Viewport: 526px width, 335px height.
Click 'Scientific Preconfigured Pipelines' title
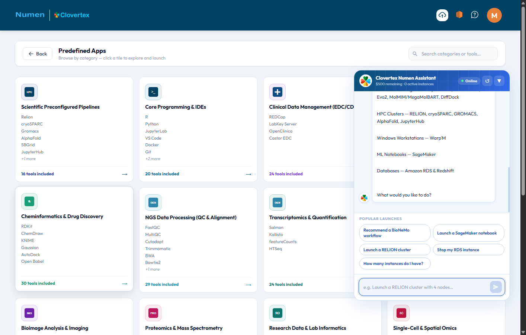(60, 107)
